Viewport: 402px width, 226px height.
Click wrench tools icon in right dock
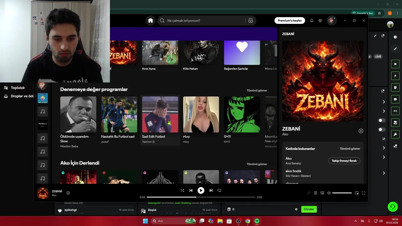pyautogui.click(x=395, y=134)
